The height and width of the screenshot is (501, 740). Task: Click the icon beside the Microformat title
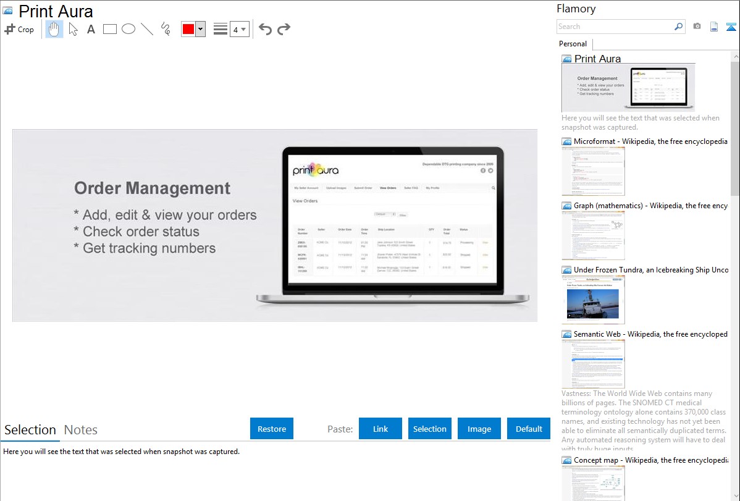(566, 141)
